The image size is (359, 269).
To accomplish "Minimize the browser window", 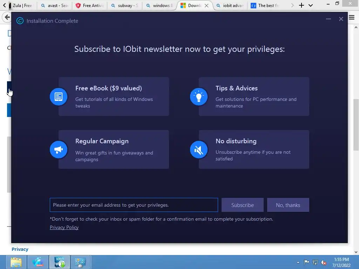I will (x=328, y=4).
